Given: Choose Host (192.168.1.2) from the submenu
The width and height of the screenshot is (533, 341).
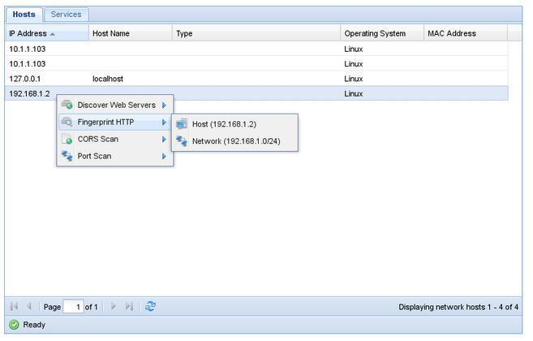Looking at the screenshot, I should point(224,124).
